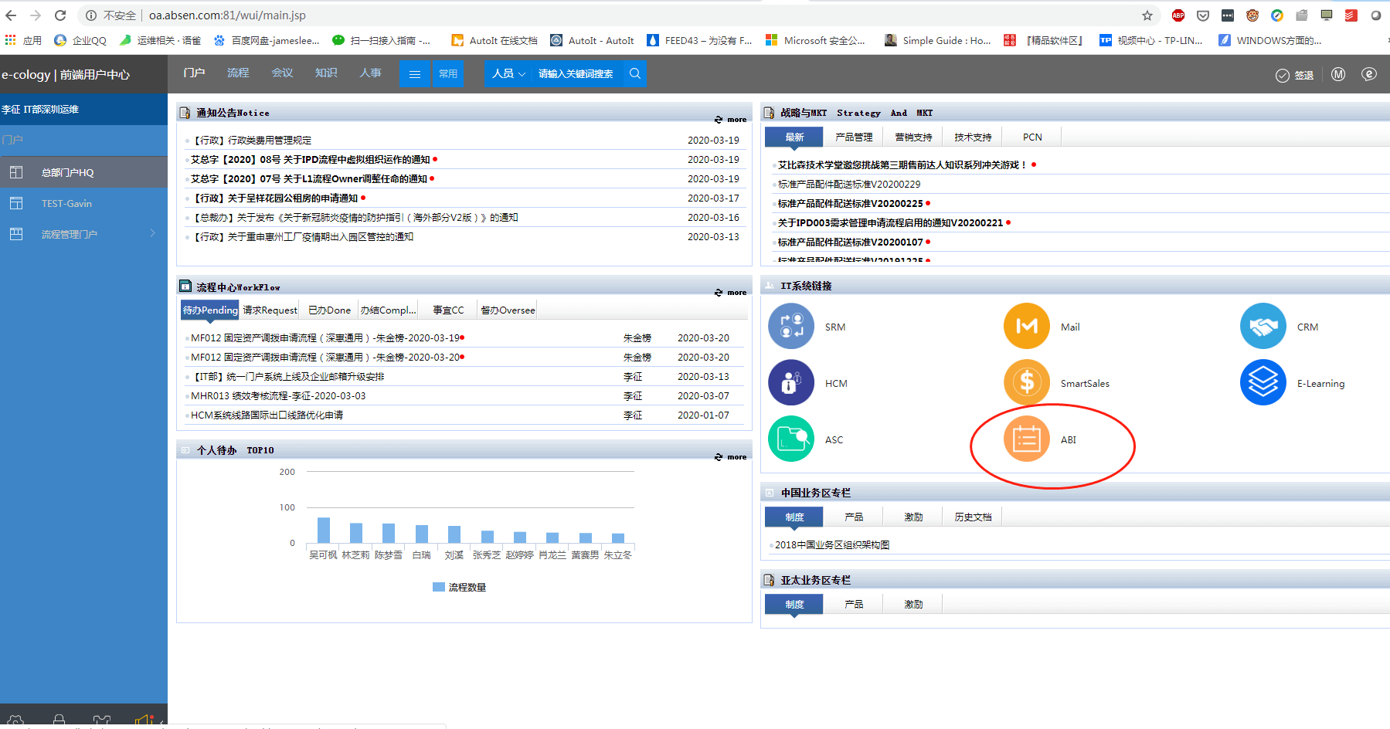Launch the E-Learning layers icon
The width and height of the screenshot is (1390, 729).
[x=1263, y=382]
